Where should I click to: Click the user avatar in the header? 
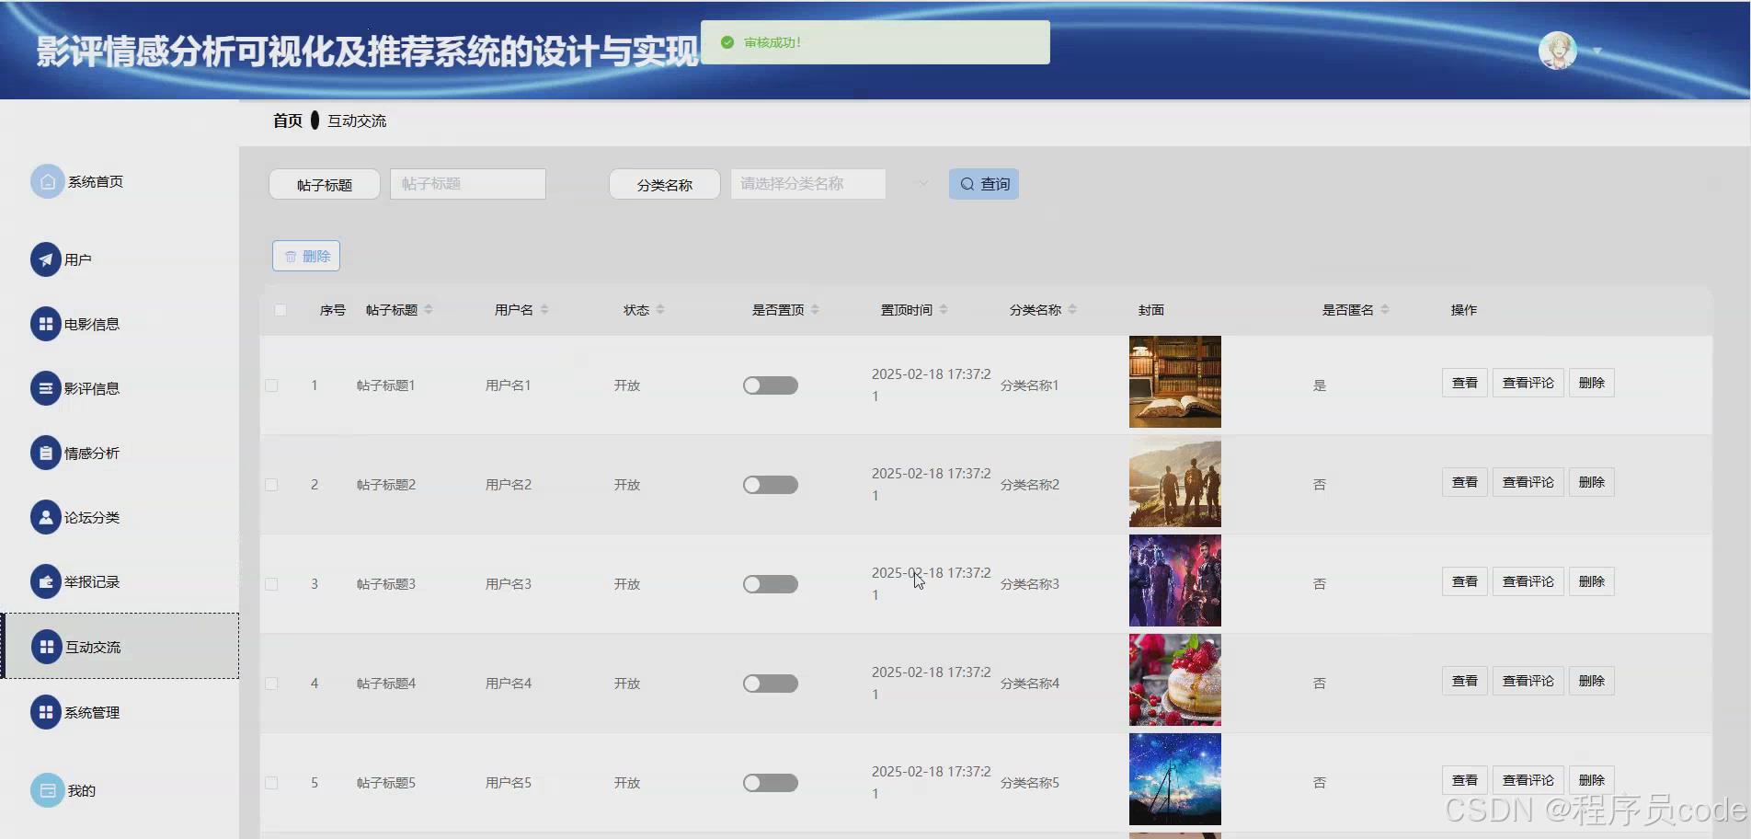pos(1558,51)
